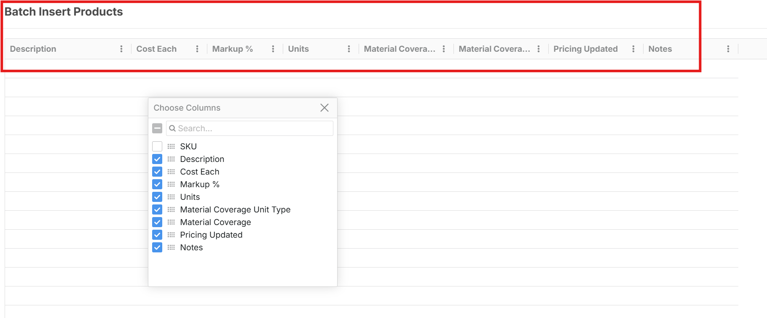Open the Notes column three-dot menu

point(728,49)
